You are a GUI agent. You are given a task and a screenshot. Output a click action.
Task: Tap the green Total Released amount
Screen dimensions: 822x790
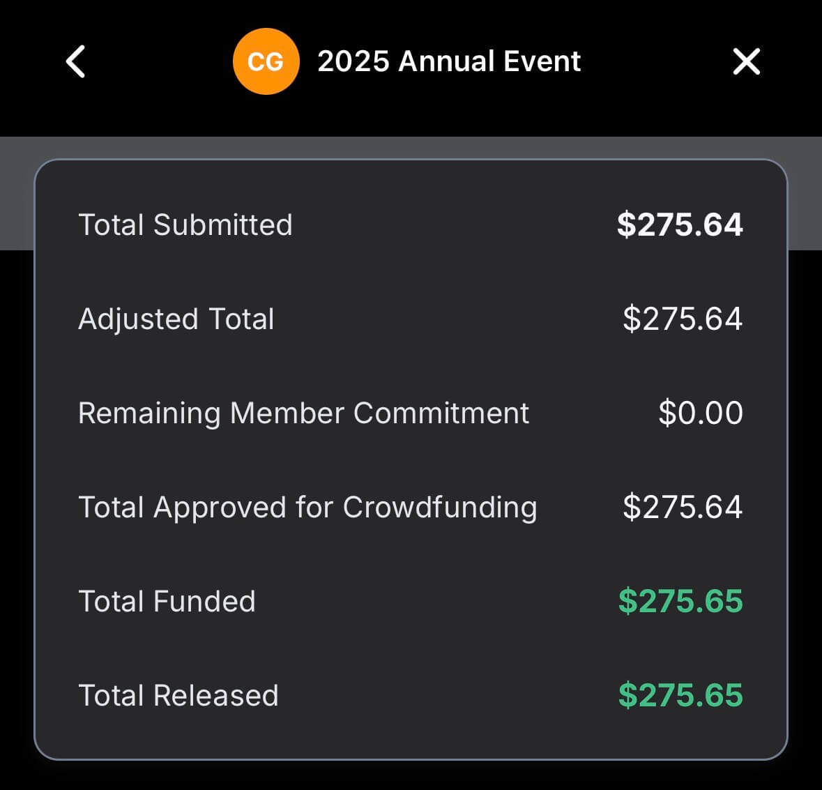tap(681, 695)
